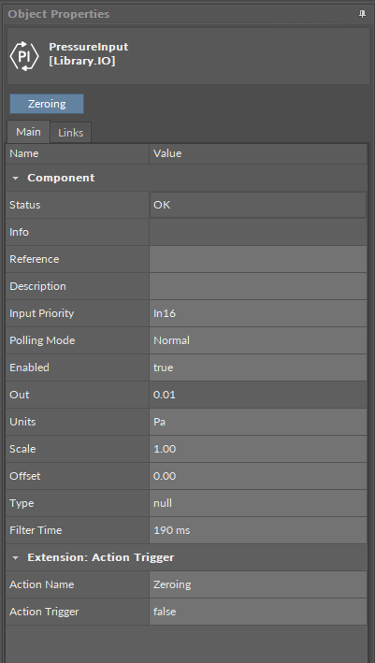Screen dimensions: 375x663
Task: Click the Type null value field
Action: pyautogui.click(x=258, y=503)
